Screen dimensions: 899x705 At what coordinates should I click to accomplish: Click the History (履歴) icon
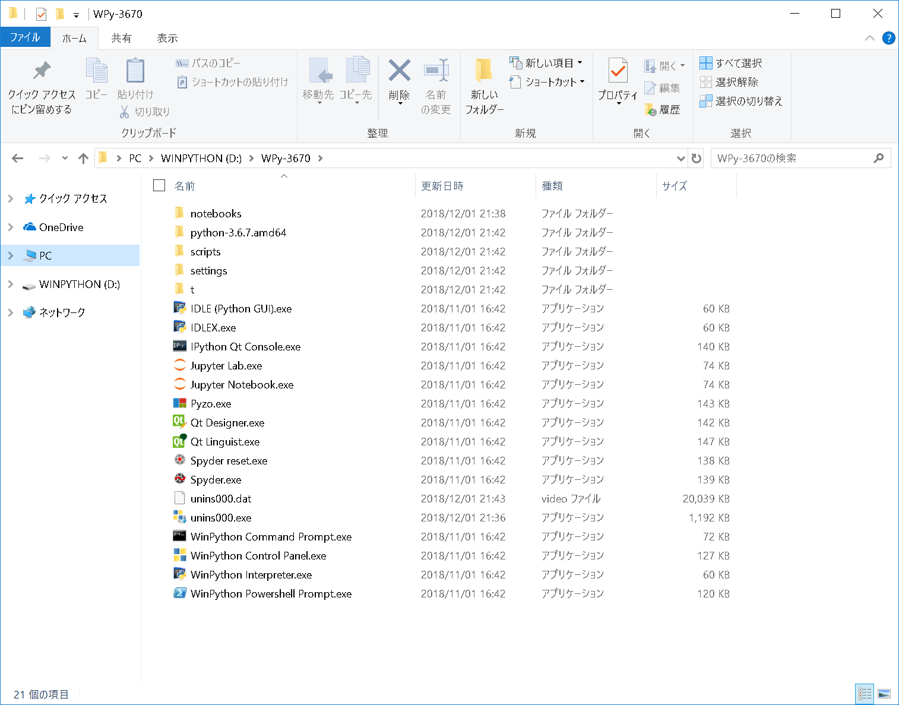(x=651, y=109)
